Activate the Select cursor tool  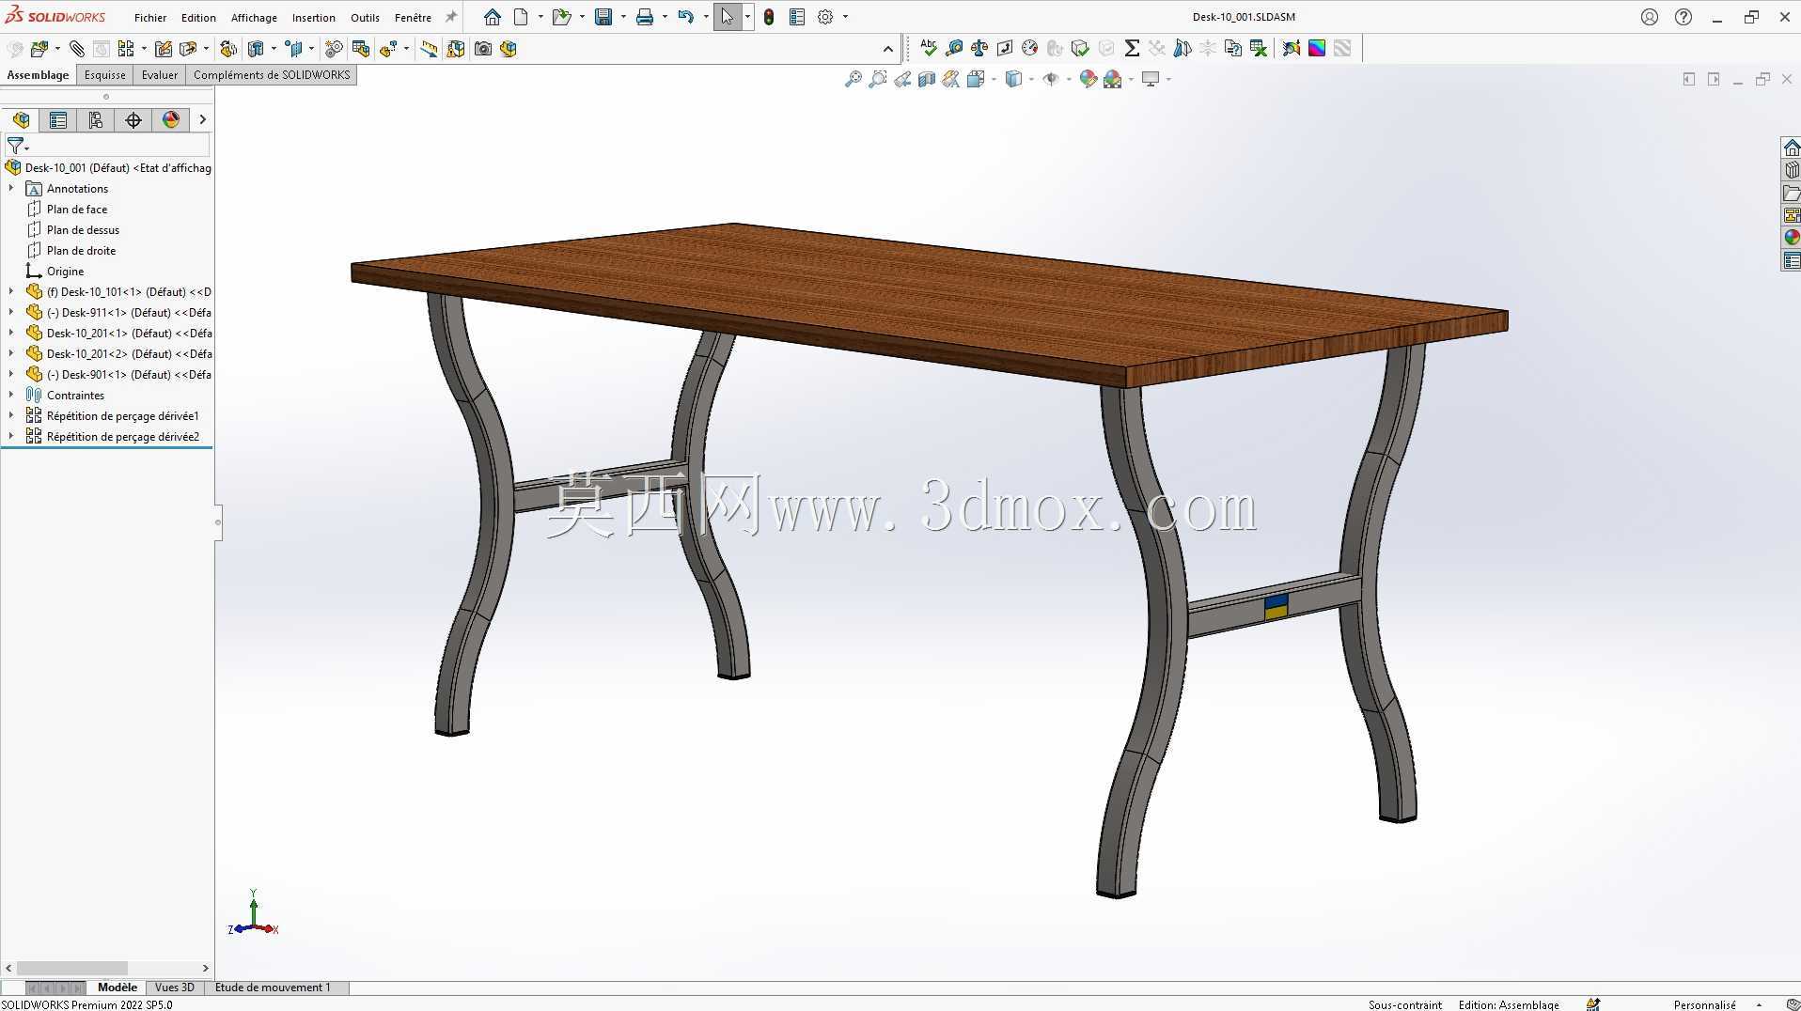pos(727,17)
